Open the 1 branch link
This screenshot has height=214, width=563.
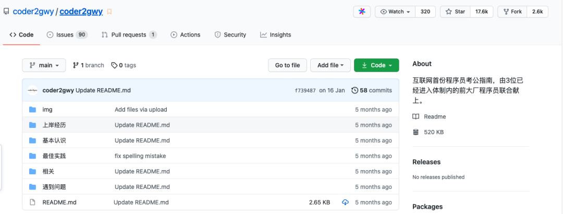pyautogui.click(x=88, y=65)
